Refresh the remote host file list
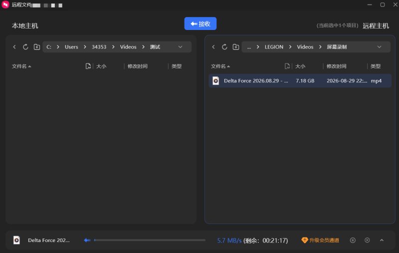The width and height of the screenshot is (399, 253). click(x=224, y=47)
